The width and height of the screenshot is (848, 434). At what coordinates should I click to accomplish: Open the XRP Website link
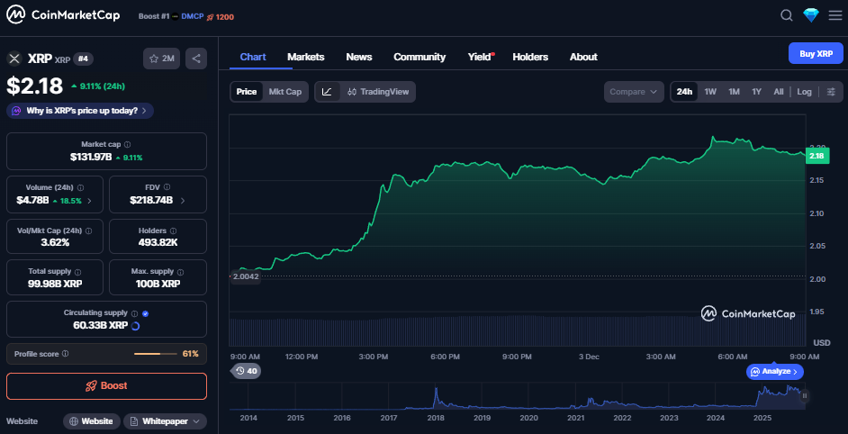click(92, 421)
